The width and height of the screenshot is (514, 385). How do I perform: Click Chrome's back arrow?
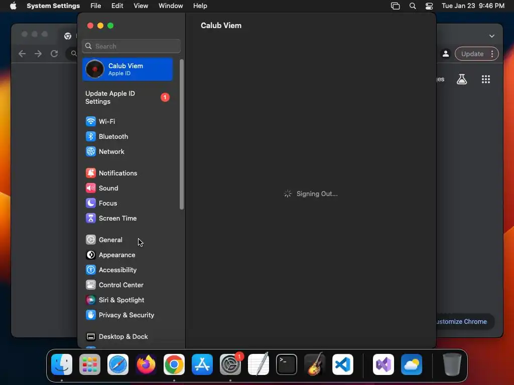click(x=22, y=54)
